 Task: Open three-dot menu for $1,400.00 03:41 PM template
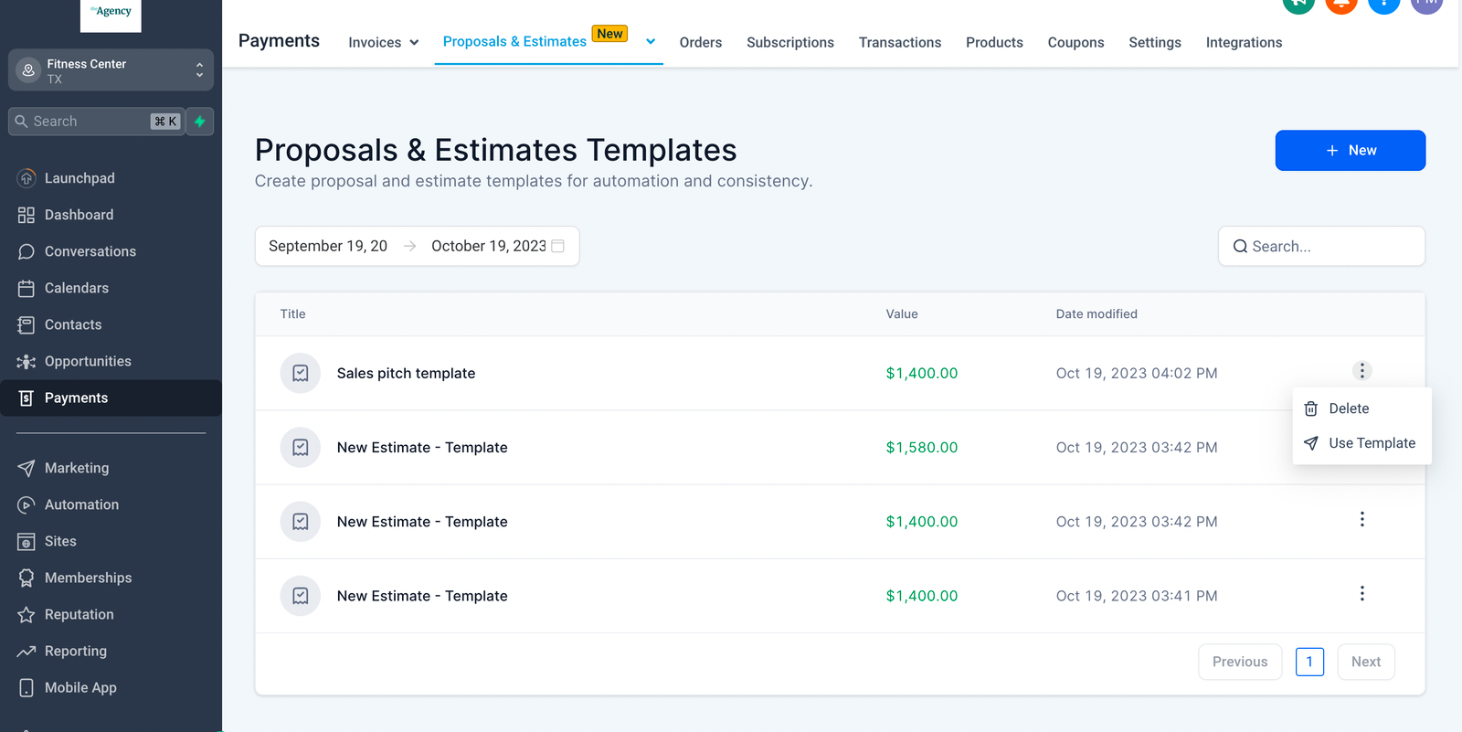(x=1361, y=594)
